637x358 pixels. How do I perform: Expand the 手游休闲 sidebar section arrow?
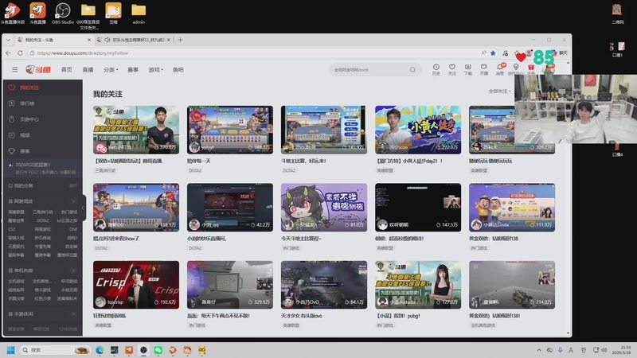[x=73, y=313]
